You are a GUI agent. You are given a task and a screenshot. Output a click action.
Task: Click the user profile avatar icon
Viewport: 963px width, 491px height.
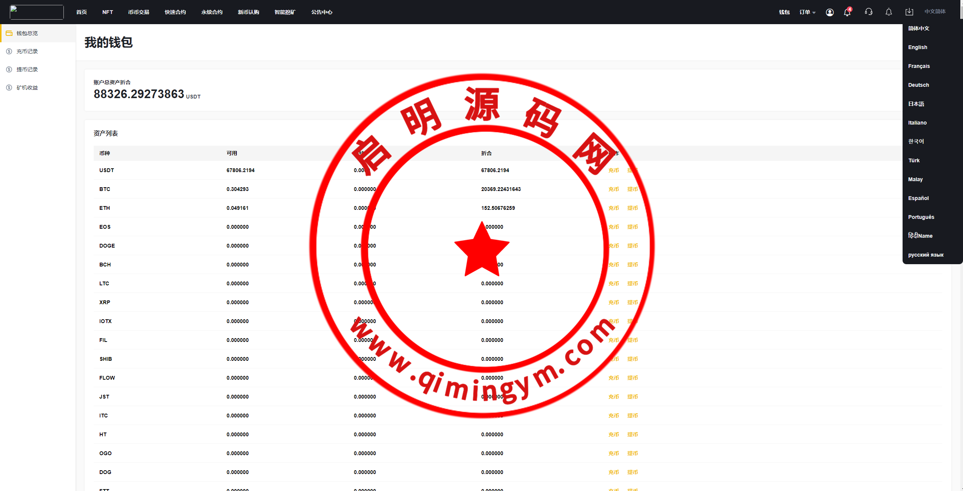[829, 12]
